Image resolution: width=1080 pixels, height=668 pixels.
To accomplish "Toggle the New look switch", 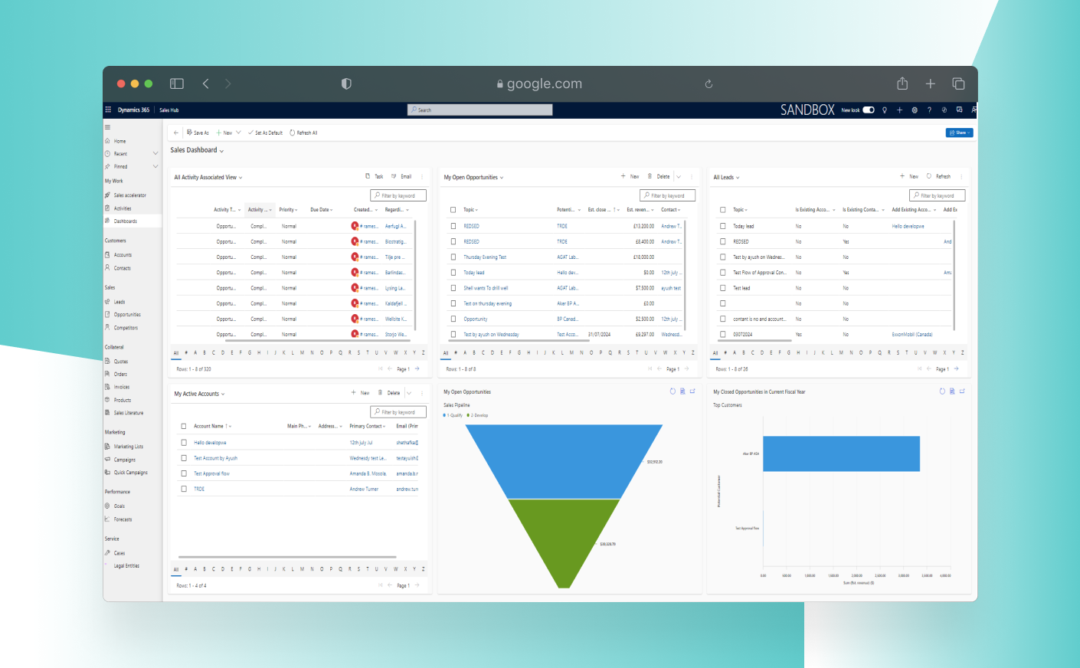I will (869, 110).
